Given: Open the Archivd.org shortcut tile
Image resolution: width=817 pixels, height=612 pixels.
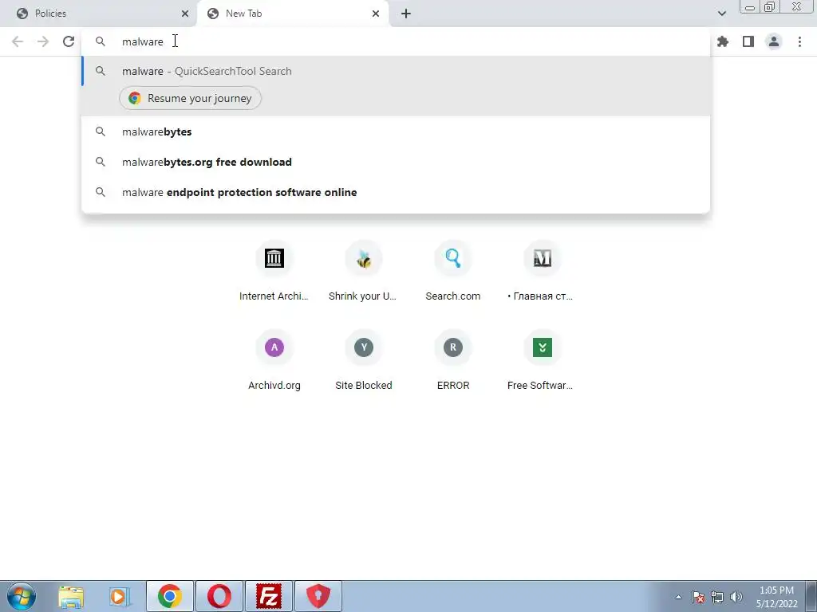Looking at the screenshot, I should [274, 360].
